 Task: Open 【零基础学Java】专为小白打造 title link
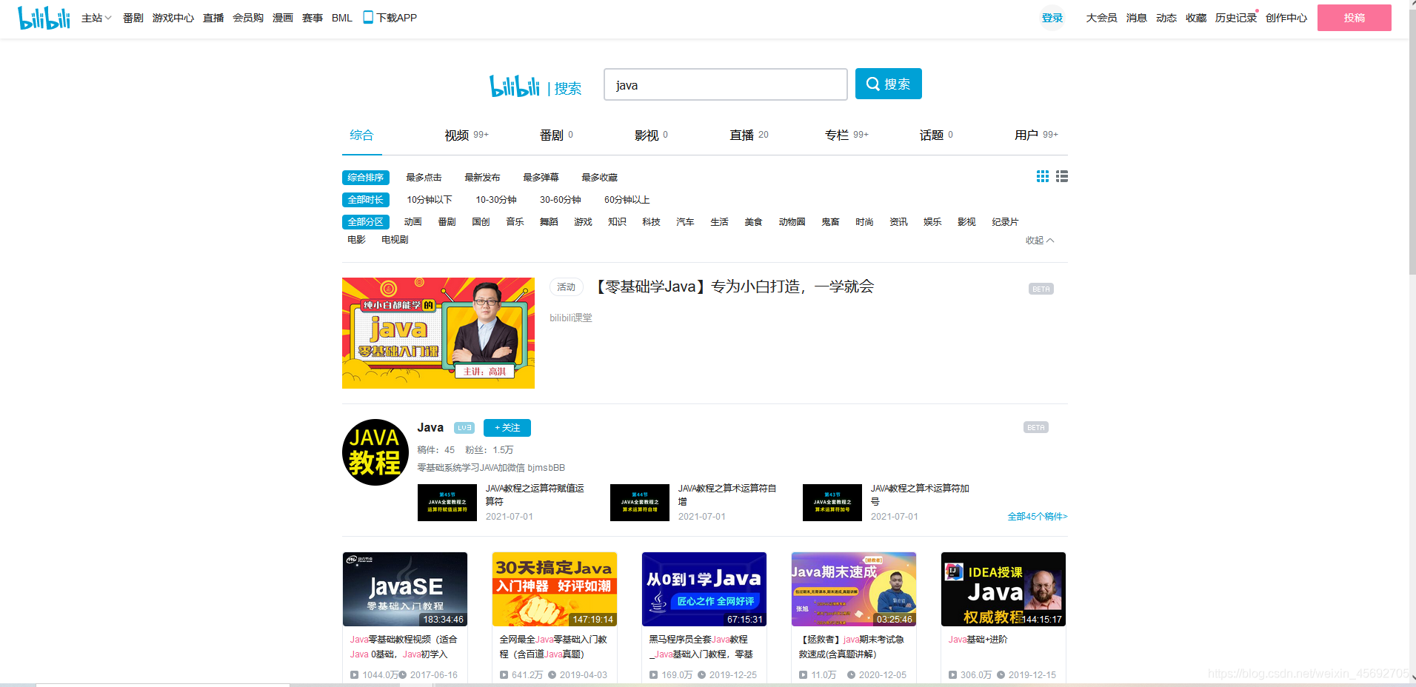(733, 286)
